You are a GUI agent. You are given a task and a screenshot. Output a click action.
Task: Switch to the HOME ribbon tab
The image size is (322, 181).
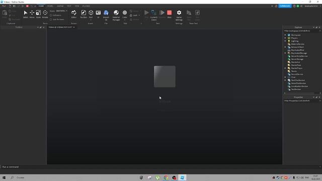click(41, 6)
